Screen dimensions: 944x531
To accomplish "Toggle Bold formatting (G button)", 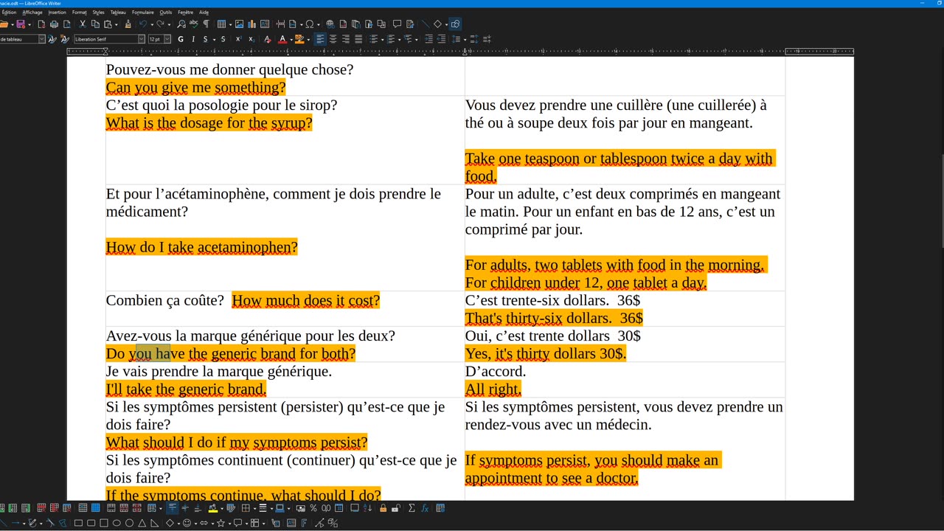I will click(181, 39).
